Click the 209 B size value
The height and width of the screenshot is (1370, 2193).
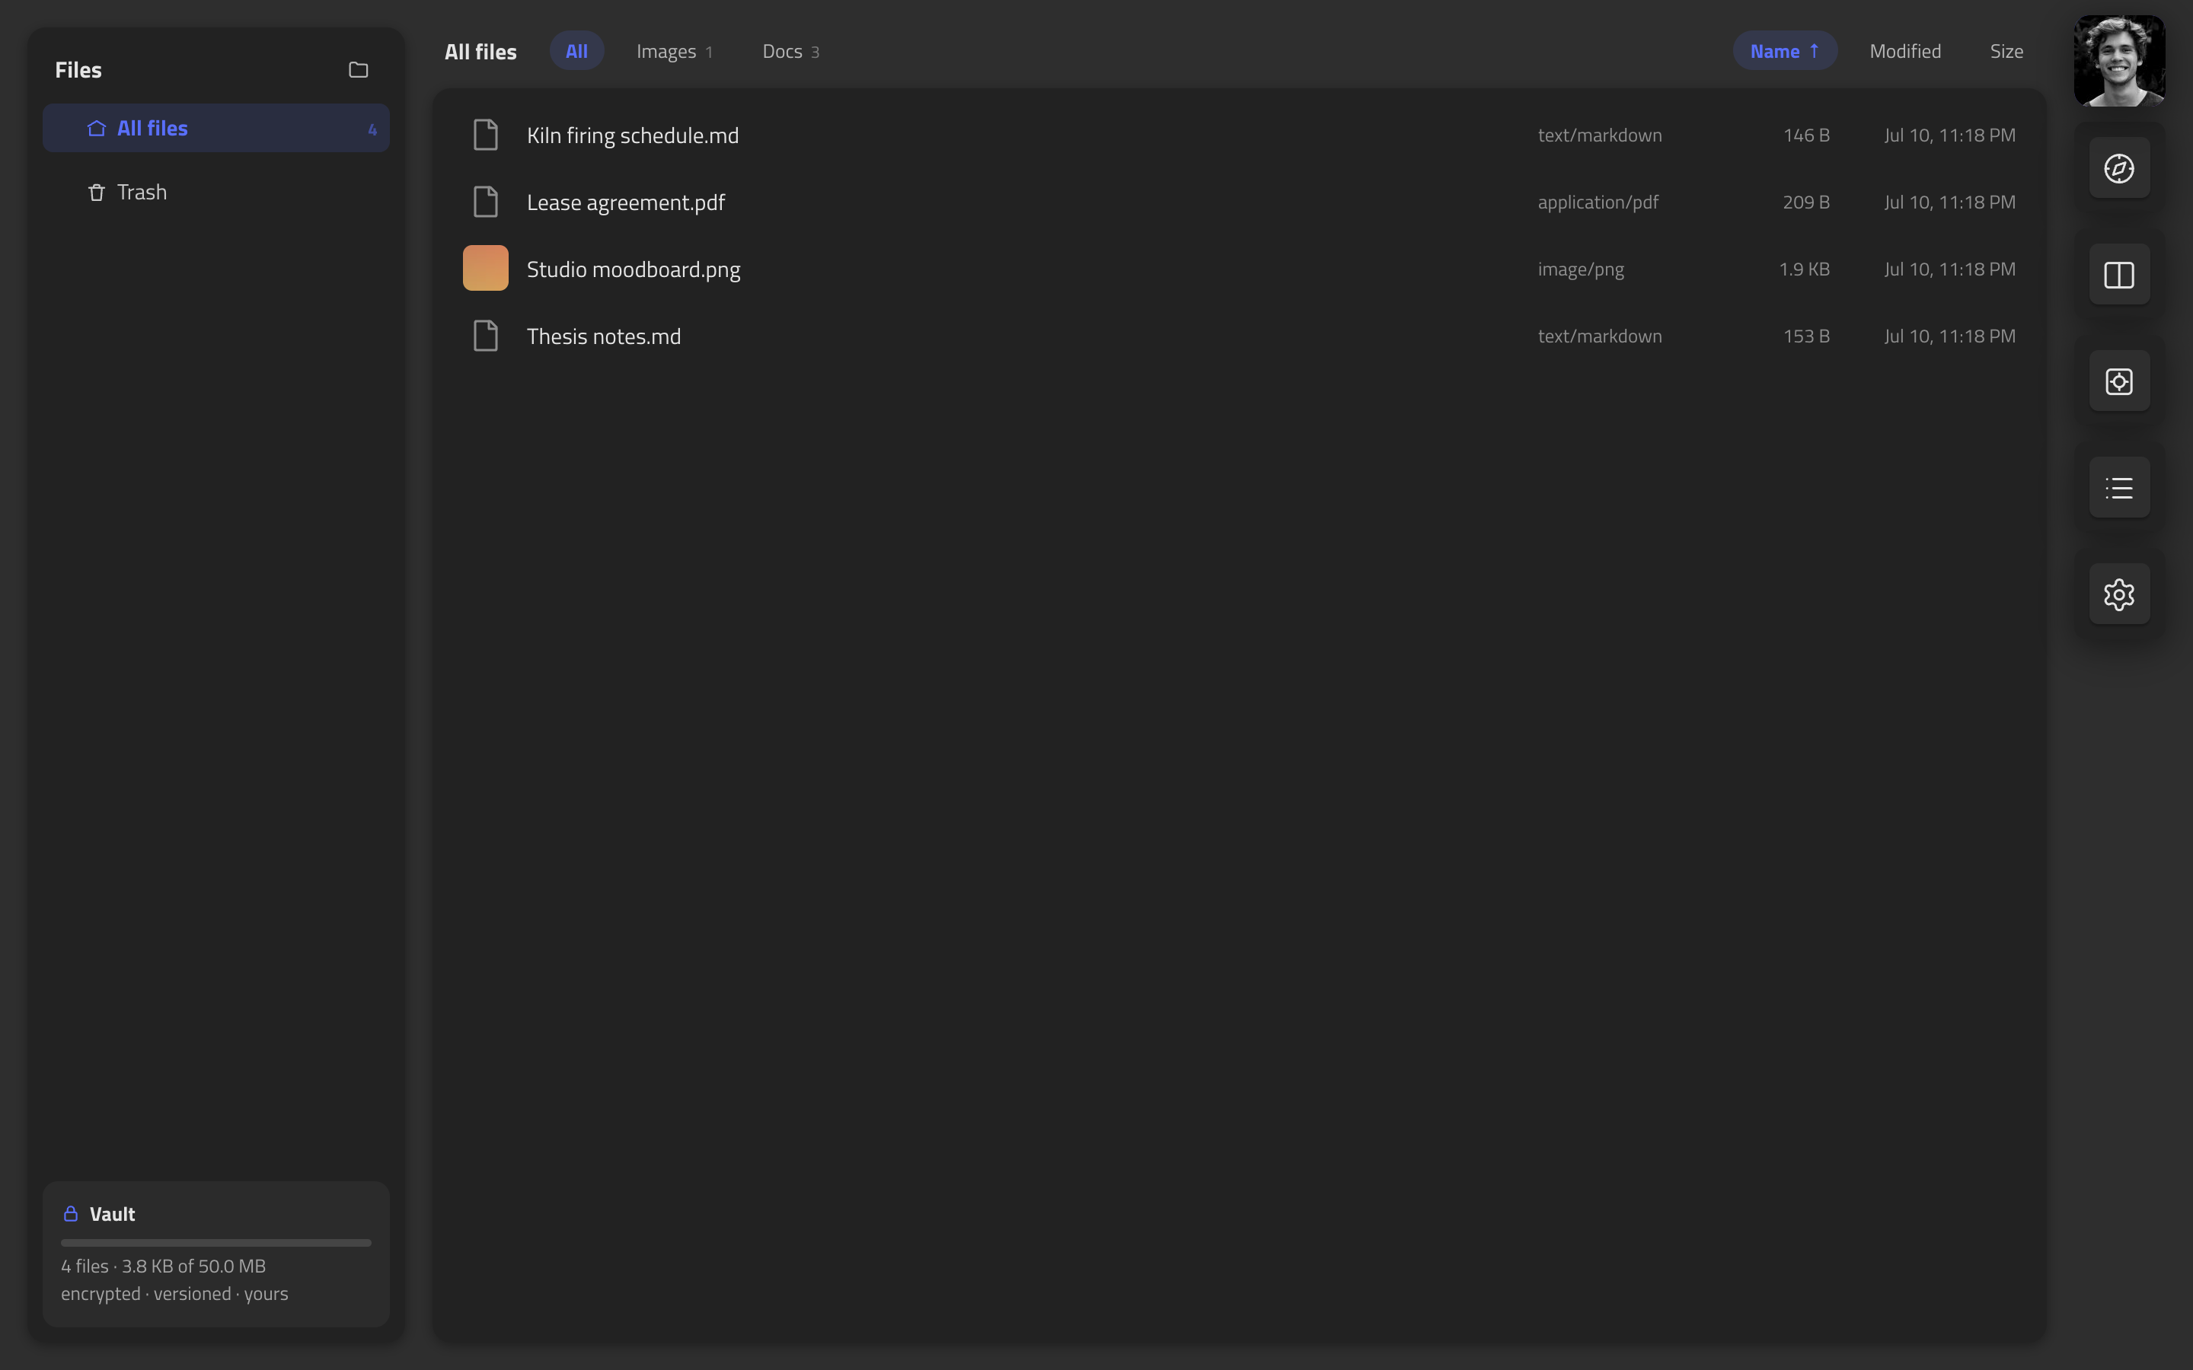1806,202
